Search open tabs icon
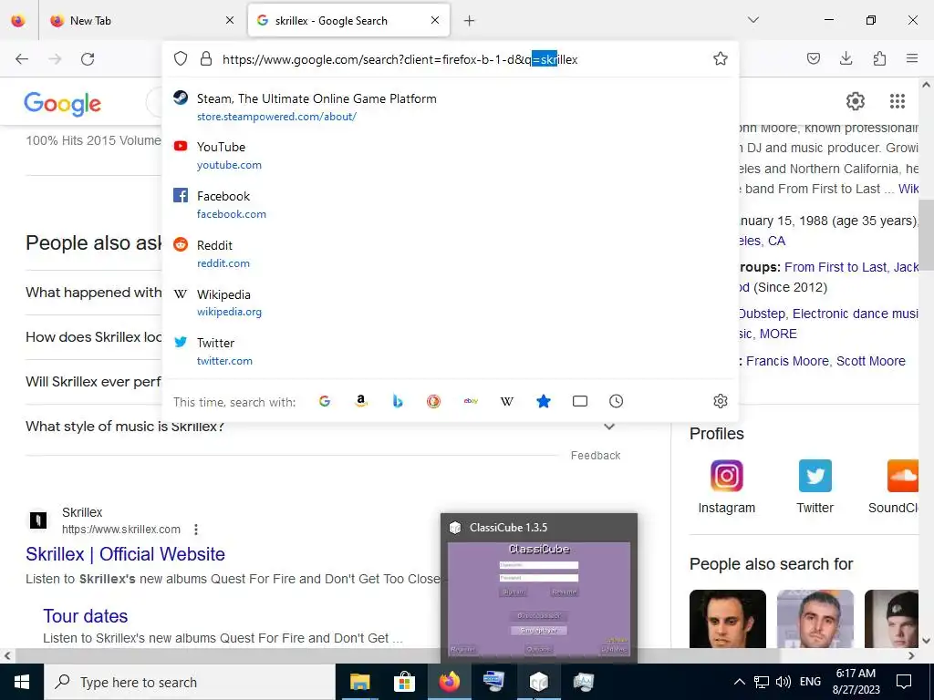This screenshot has width=934, height=700. click(579, 401)
